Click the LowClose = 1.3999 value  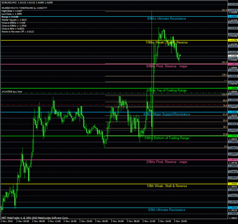12,14
